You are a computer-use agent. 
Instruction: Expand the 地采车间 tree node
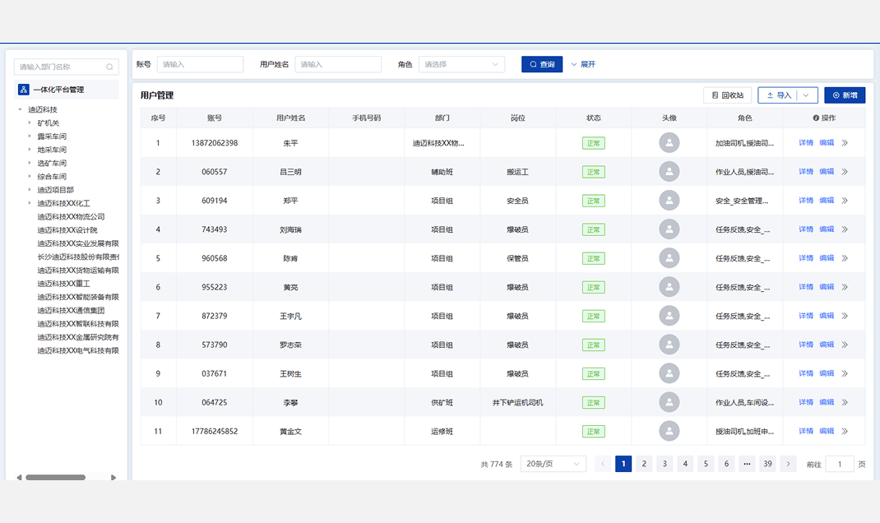click(30, 150)
